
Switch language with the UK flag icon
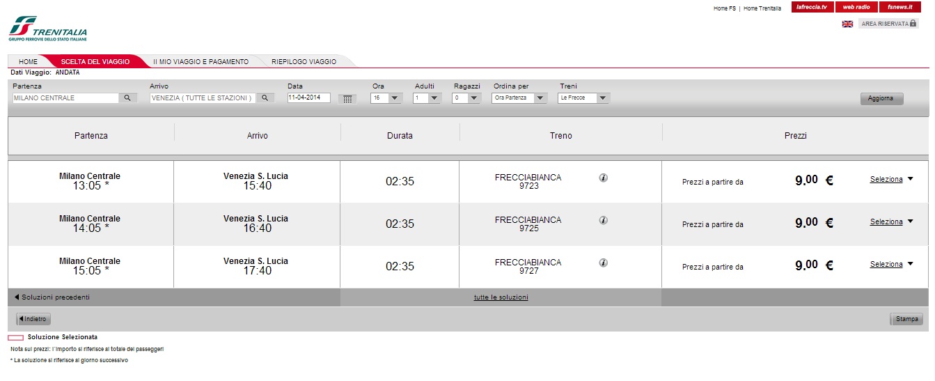(847, 24)
